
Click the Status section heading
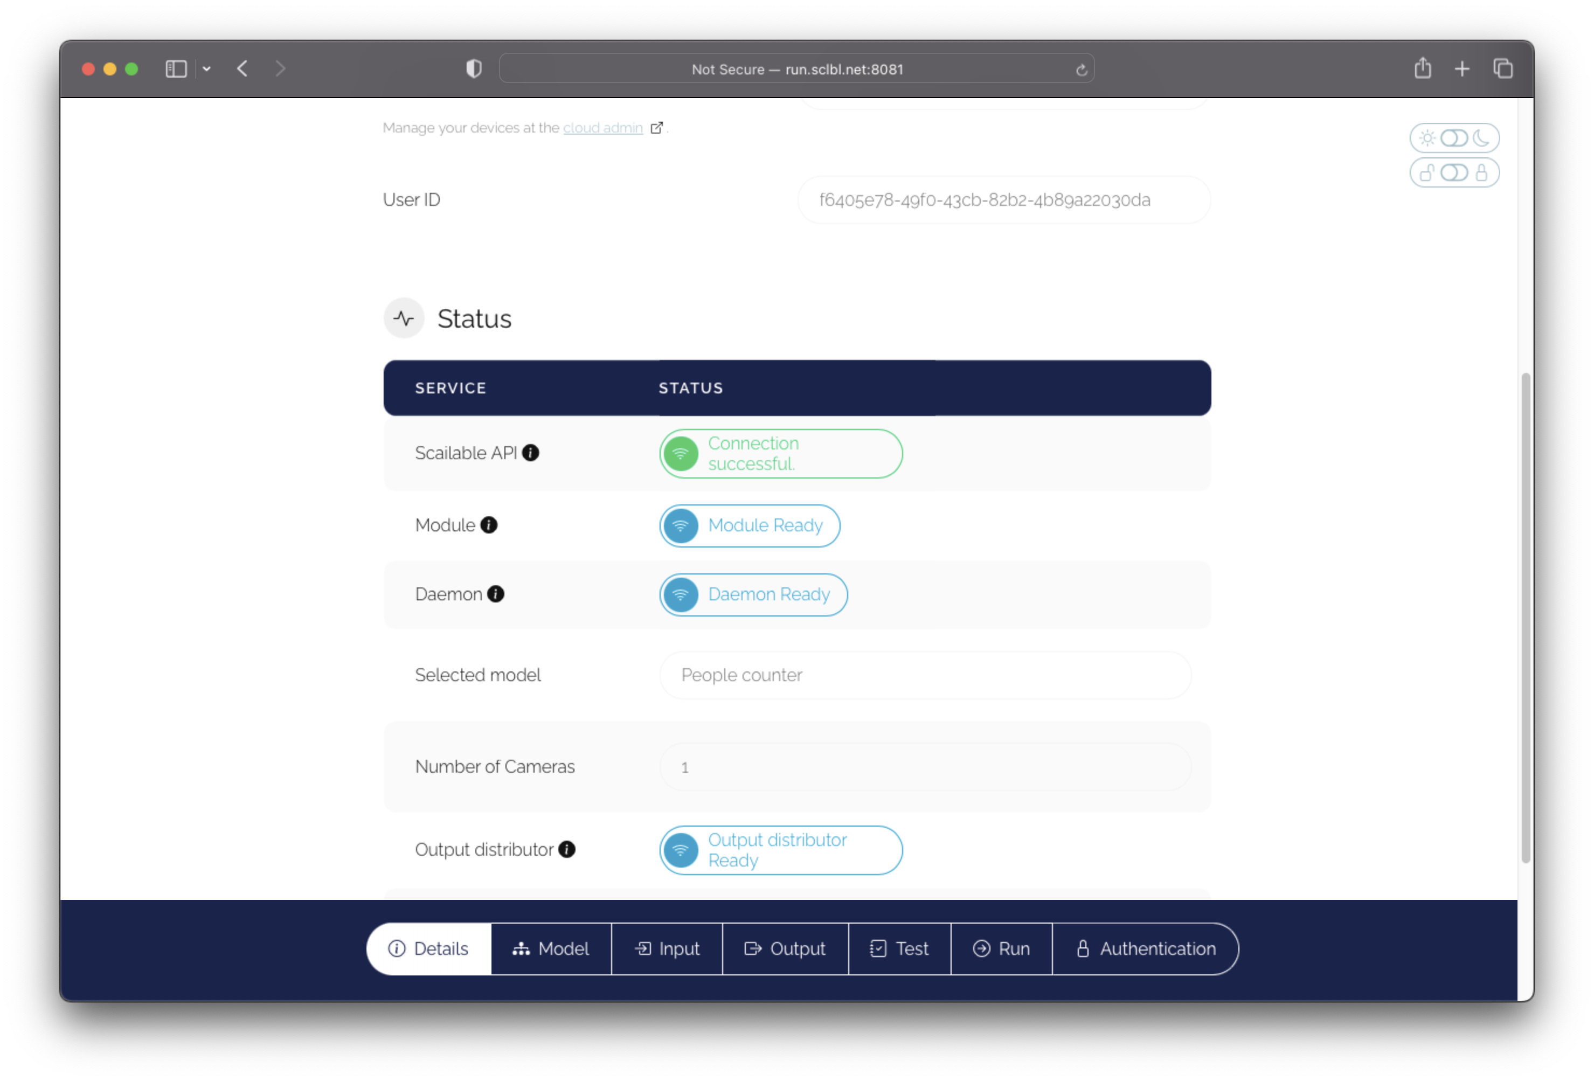pos(475,319)
